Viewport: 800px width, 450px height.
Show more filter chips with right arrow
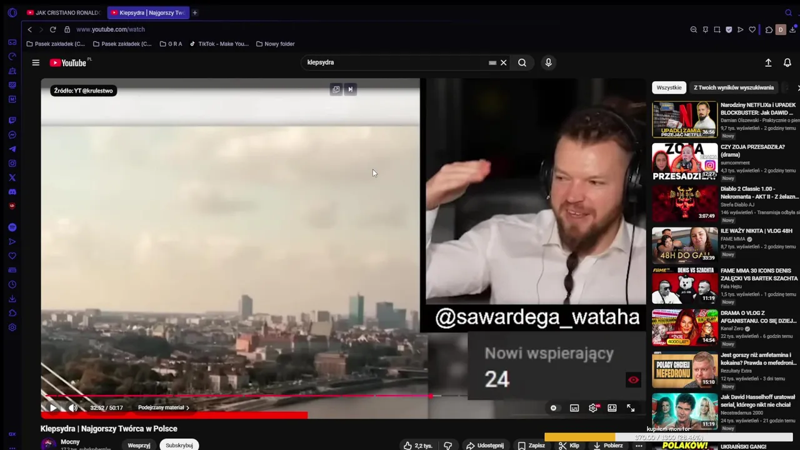click(797, 88)
